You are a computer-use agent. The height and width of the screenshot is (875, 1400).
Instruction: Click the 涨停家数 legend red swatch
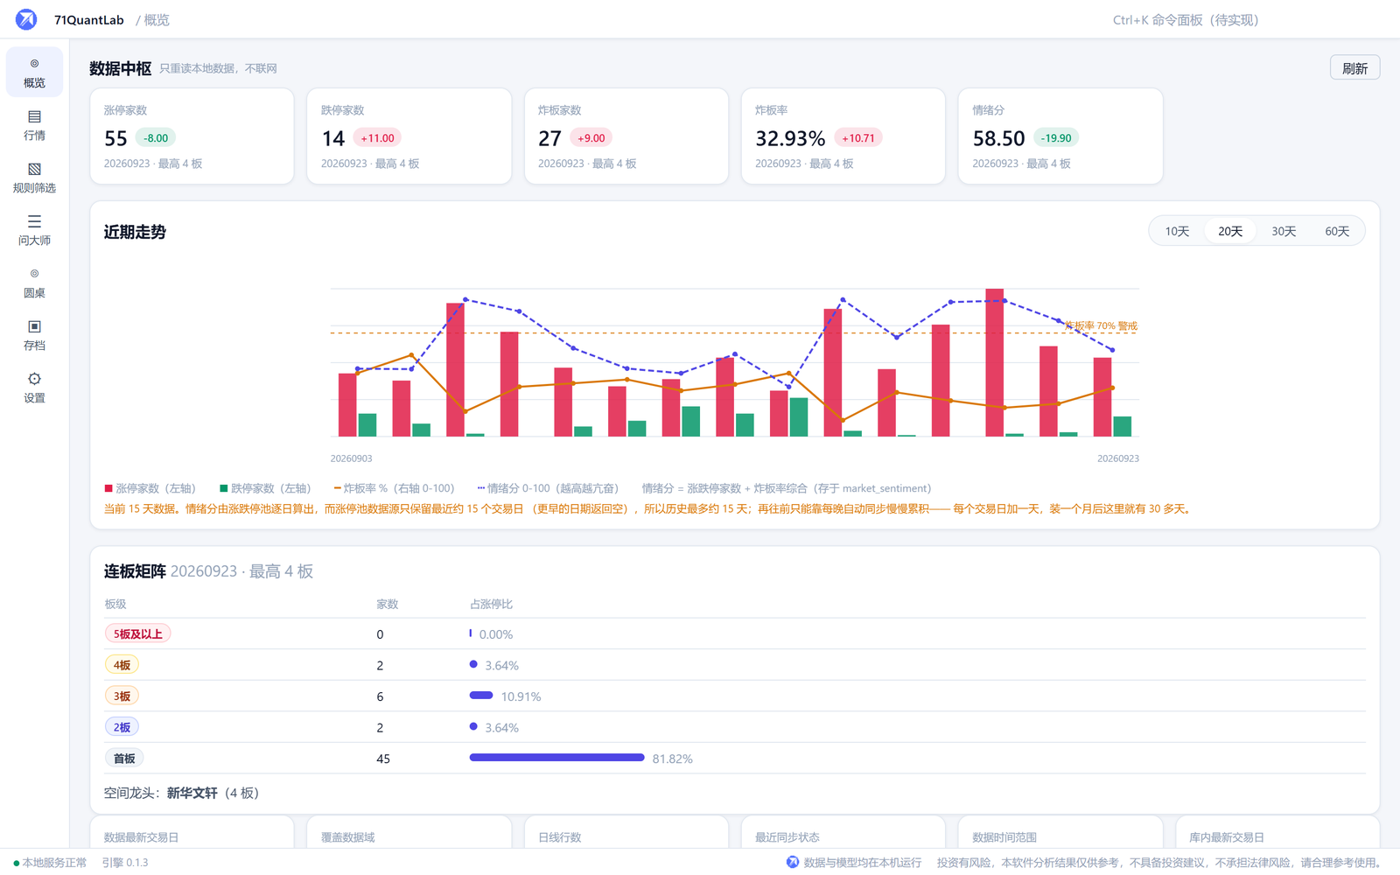[x=108, y=488]
